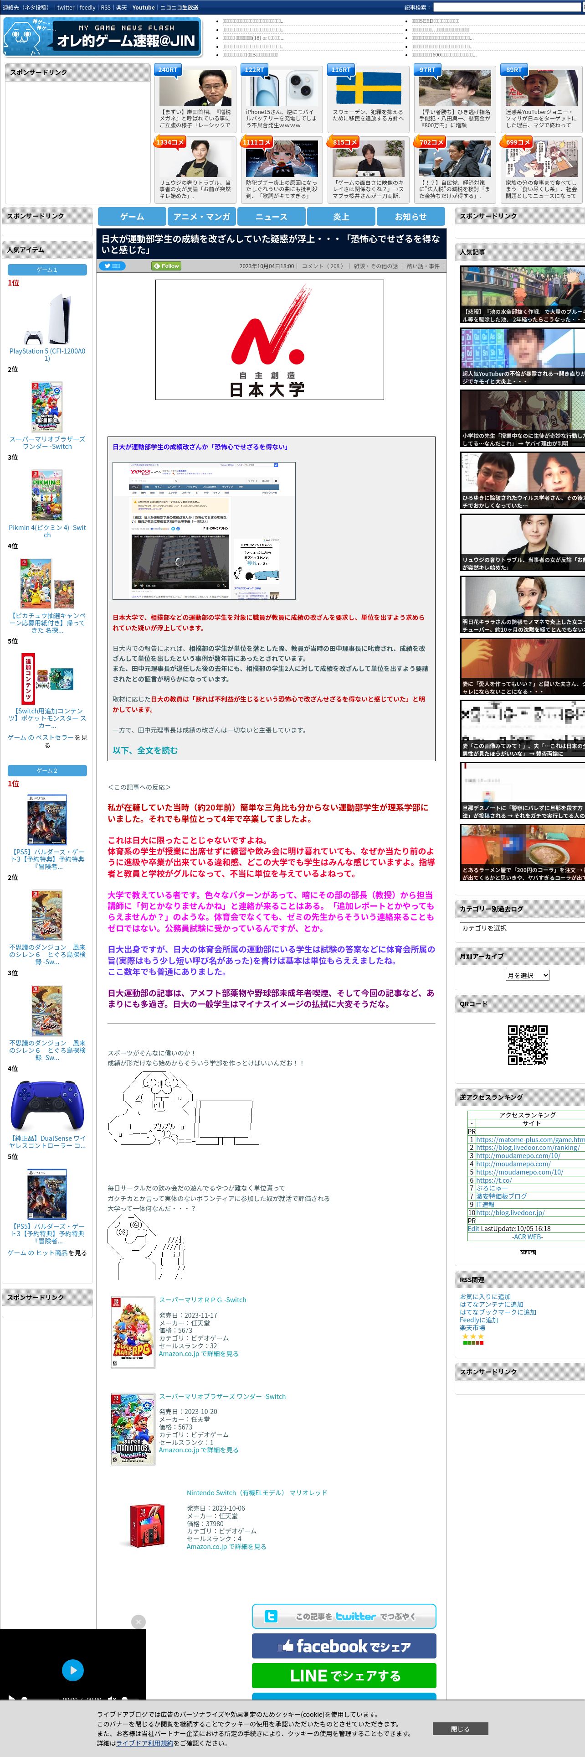Share article via Twitter つぶやく button

[344, 1616]
